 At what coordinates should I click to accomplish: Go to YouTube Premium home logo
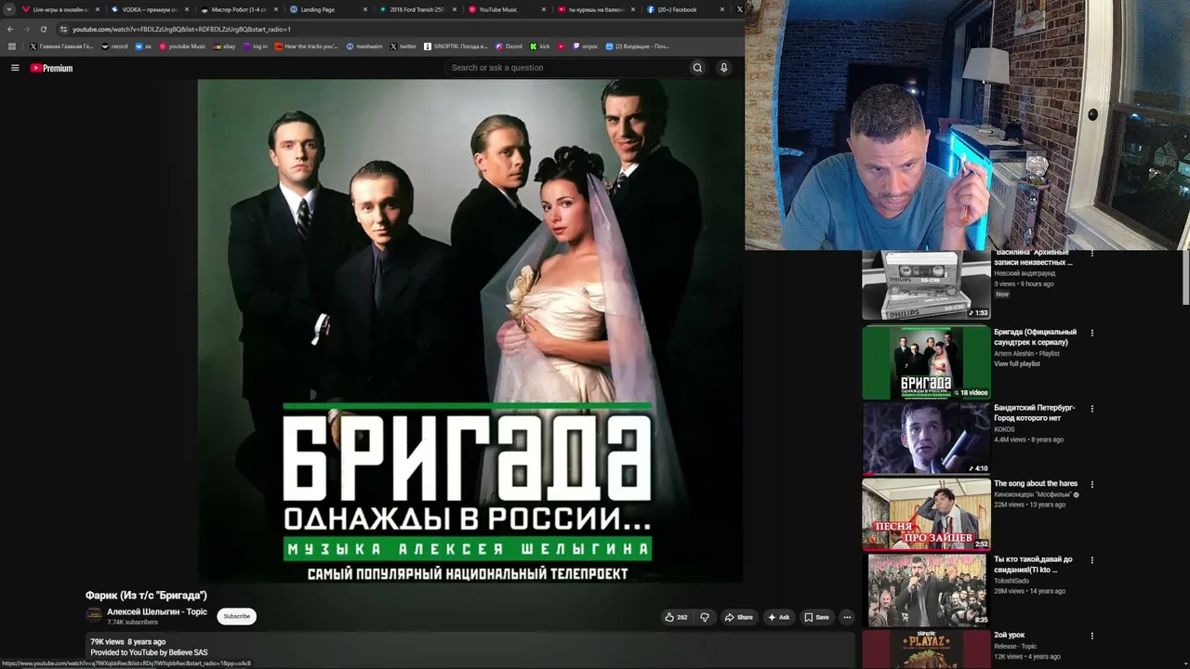[51, 68]
